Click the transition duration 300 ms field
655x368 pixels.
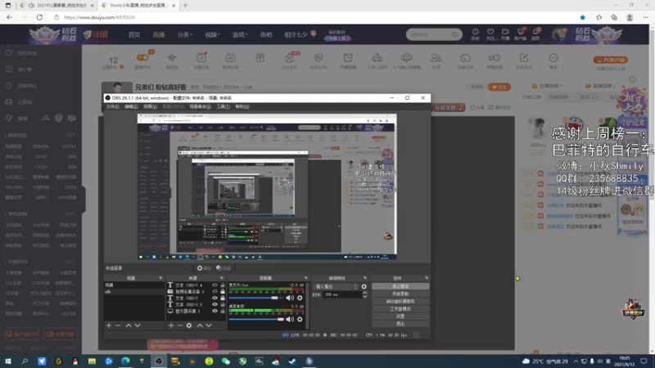(x=341, y=294)
